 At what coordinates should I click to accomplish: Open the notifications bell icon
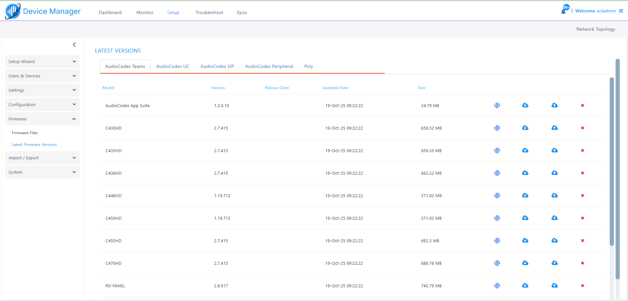point(563,11)
